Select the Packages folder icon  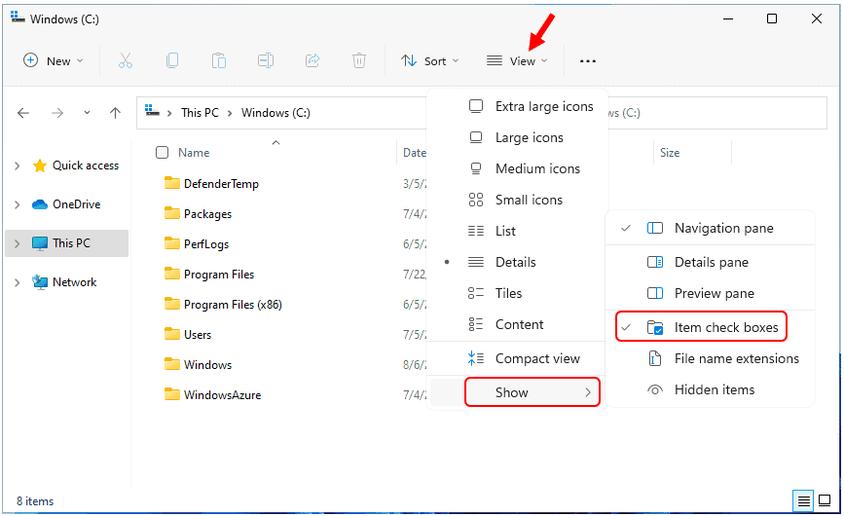click(172, 213)
